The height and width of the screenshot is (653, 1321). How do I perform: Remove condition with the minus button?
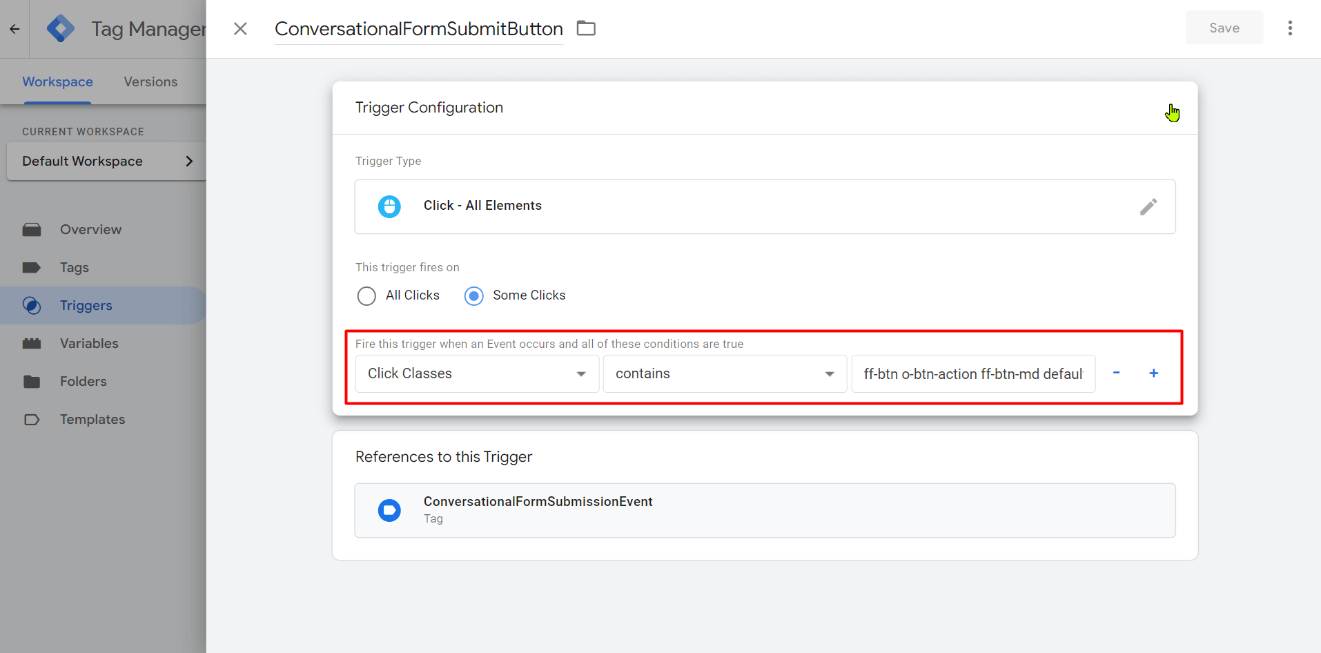pyautogui.click(x=1116, y=373)
